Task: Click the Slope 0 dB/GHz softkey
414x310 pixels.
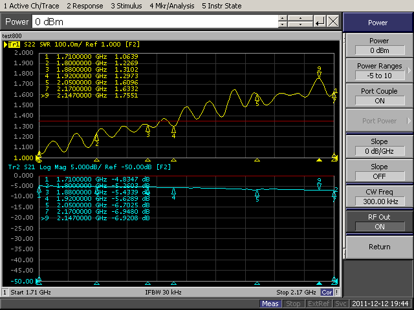Action: [379, 147]
